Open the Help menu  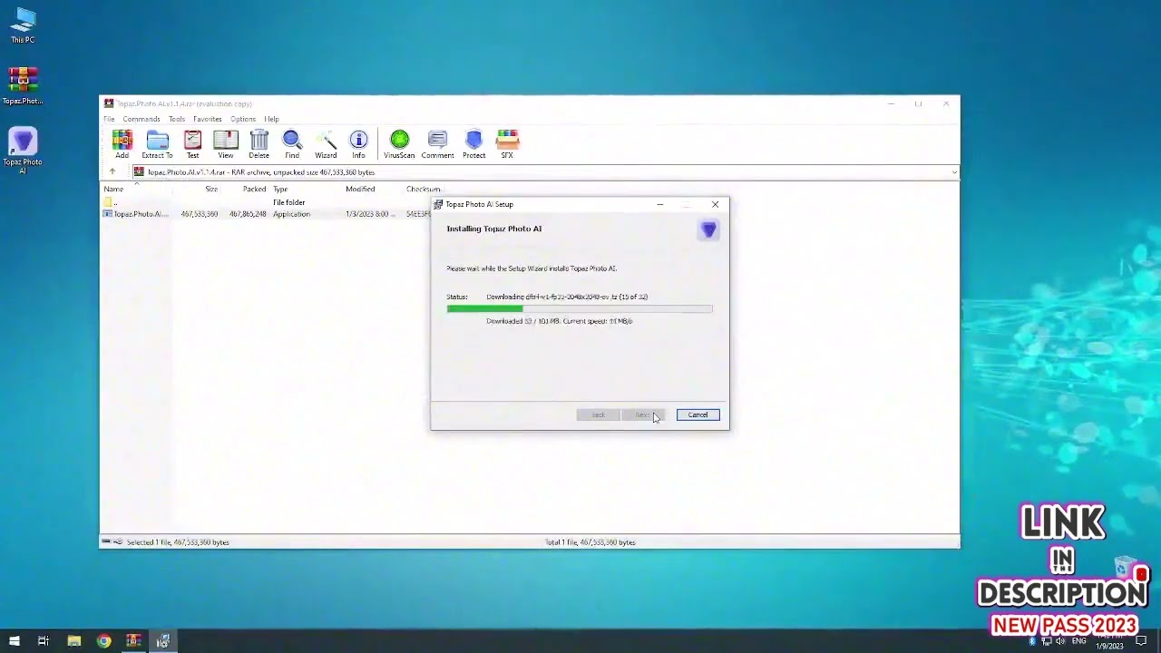pyautogui.click(x=271, y=119)
